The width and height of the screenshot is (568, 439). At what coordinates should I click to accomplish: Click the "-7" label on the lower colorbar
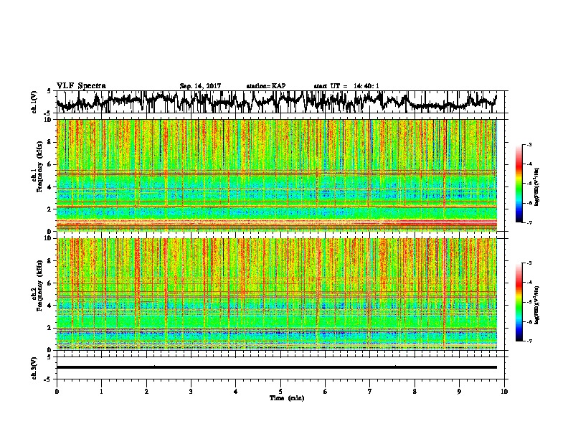[x=529, y=341]
